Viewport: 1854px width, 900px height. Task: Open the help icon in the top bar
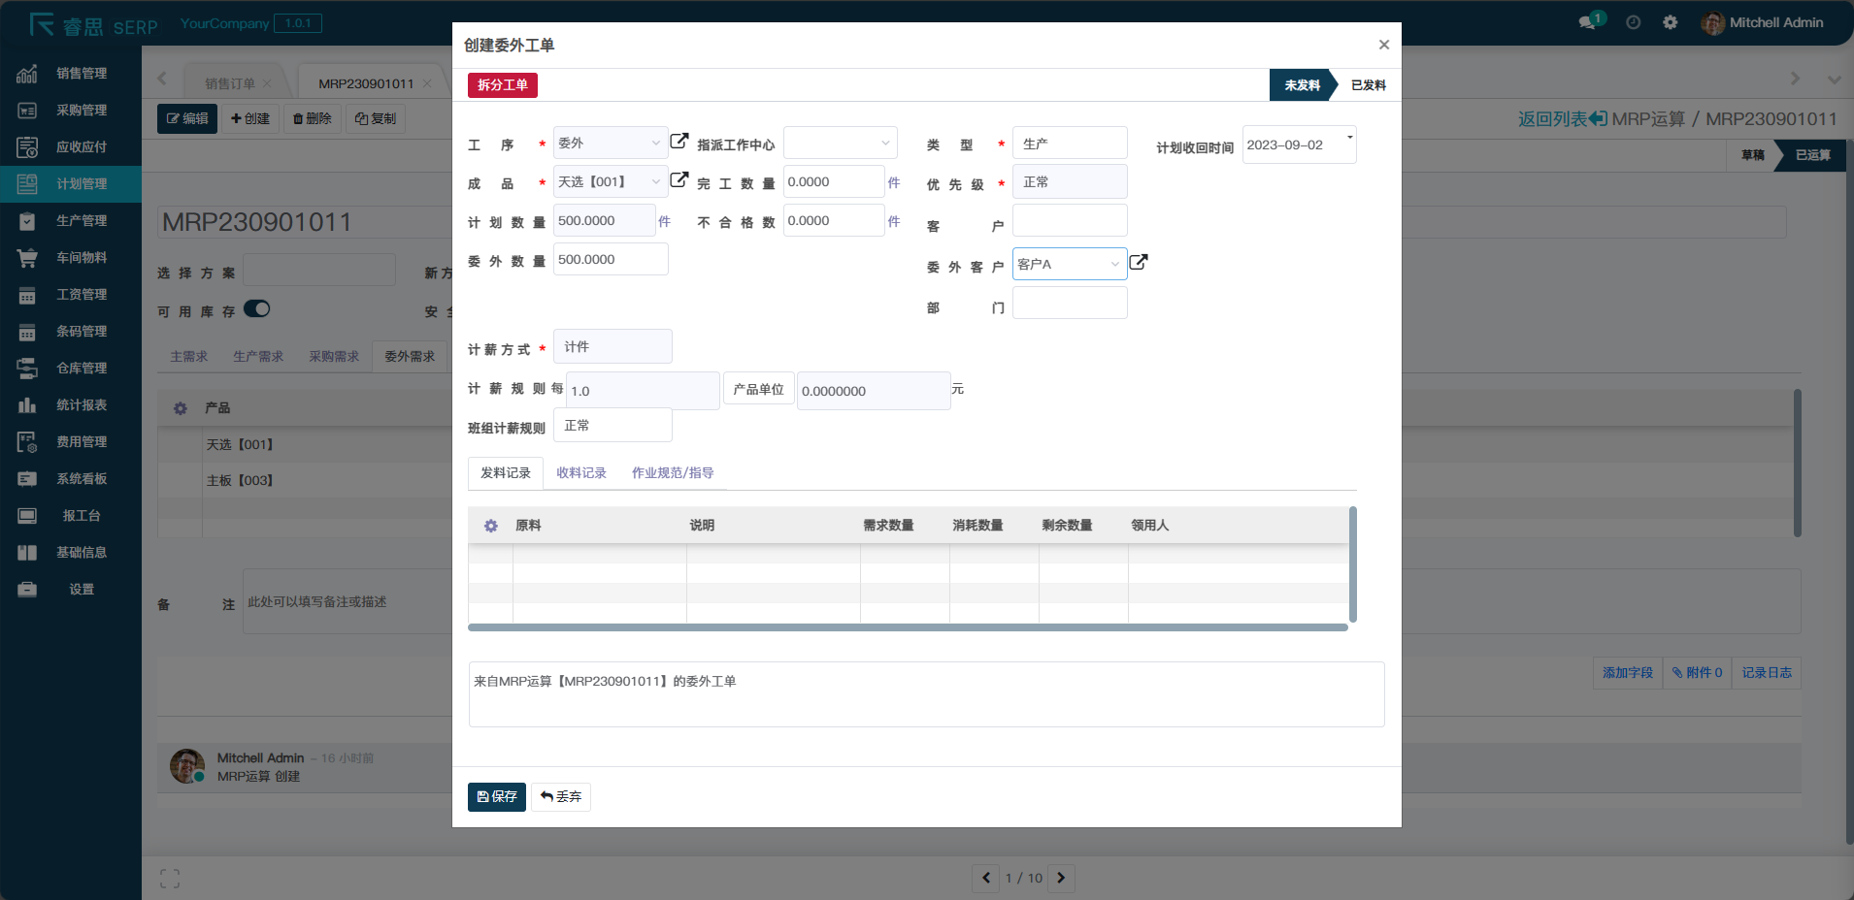click(1632, 21)
